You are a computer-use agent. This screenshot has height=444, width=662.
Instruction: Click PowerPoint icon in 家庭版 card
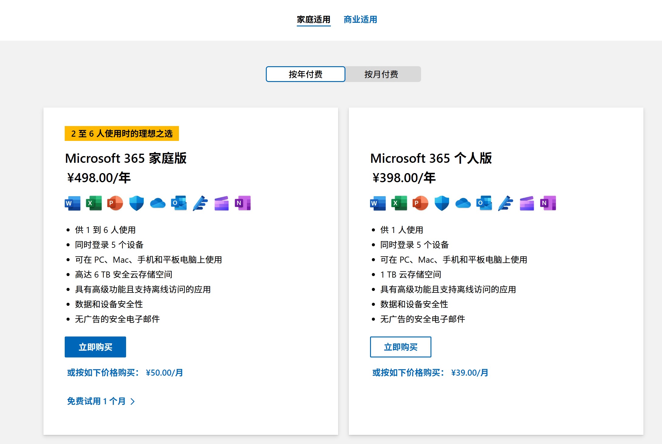pyautogui.click(x=115, y=203)
